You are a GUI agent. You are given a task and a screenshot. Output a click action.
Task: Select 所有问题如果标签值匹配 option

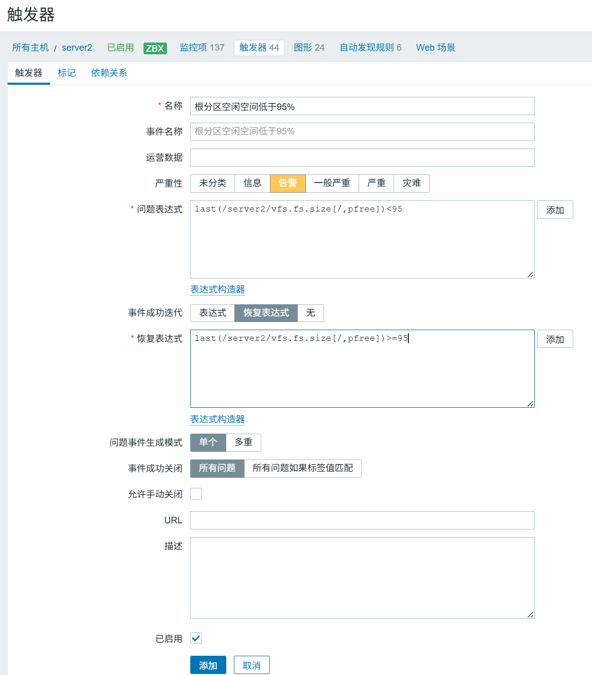(x=303, y=469)
